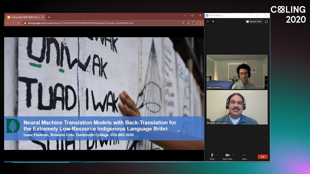The image size is (310, 174).
Task: Close the CoLing Bribri NMT tab
Action: click(43, 17)
